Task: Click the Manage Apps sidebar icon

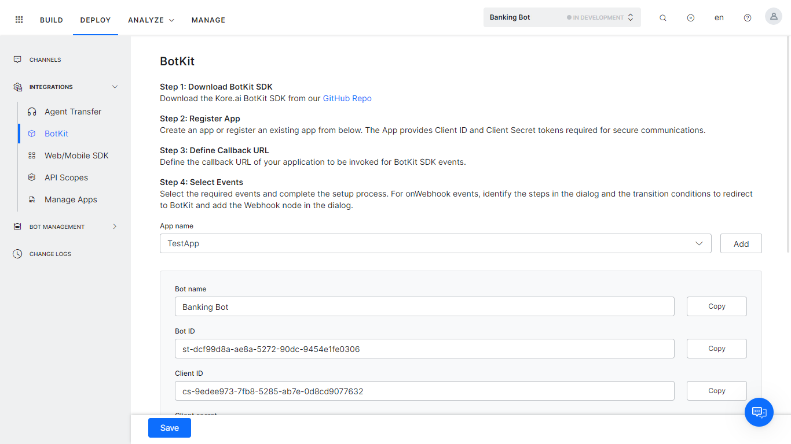Action: tap(32, 199)
